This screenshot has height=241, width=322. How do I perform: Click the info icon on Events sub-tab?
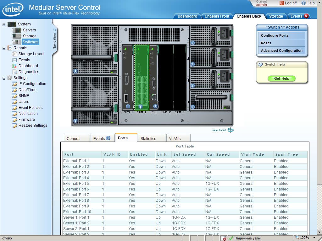pyautogui.click(x=108, y=138)
